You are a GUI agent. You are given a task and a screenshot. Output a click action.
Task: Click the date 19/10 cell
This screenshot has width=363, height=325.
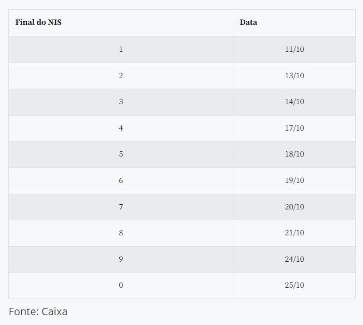[x=294, y=180]
